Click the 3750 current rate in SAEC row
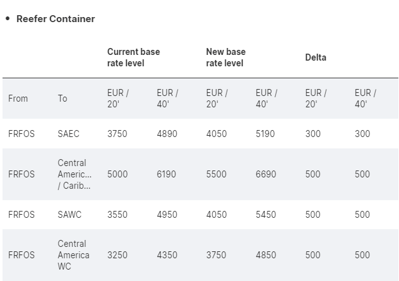399x281 pixels. point(117,134)
